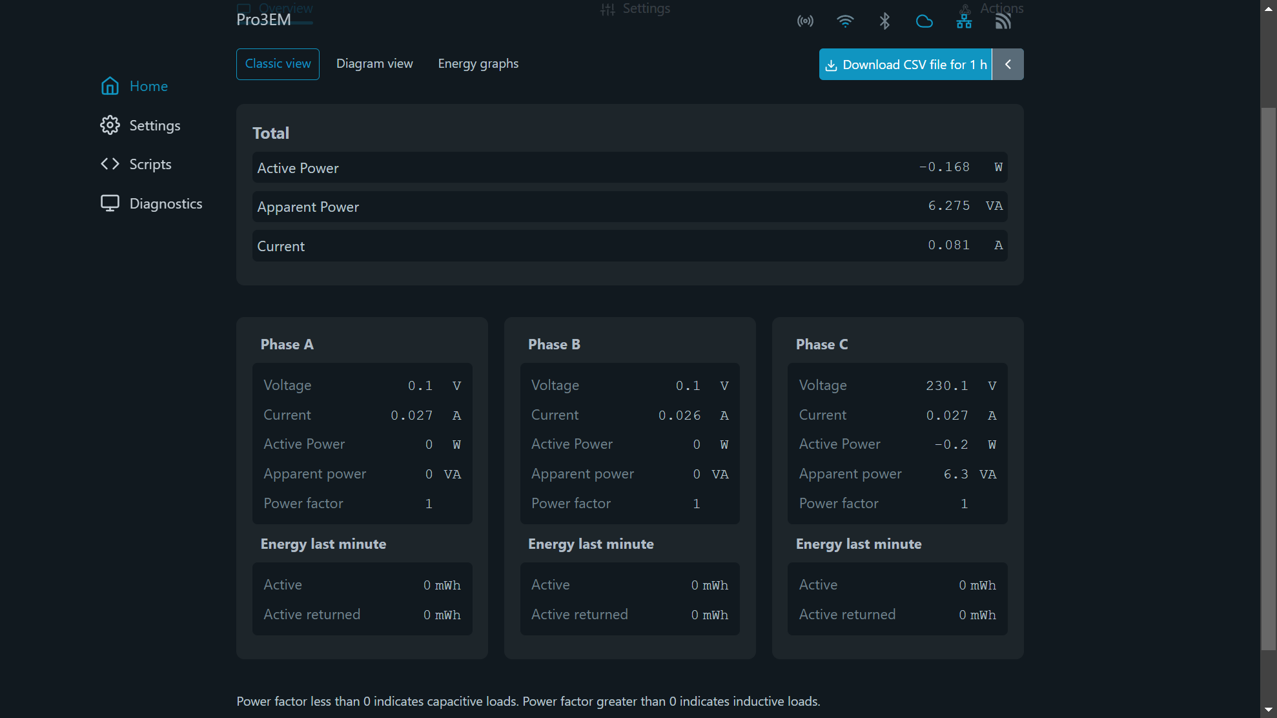Check Wi-Fi status icon in top bar

point(845,21)
